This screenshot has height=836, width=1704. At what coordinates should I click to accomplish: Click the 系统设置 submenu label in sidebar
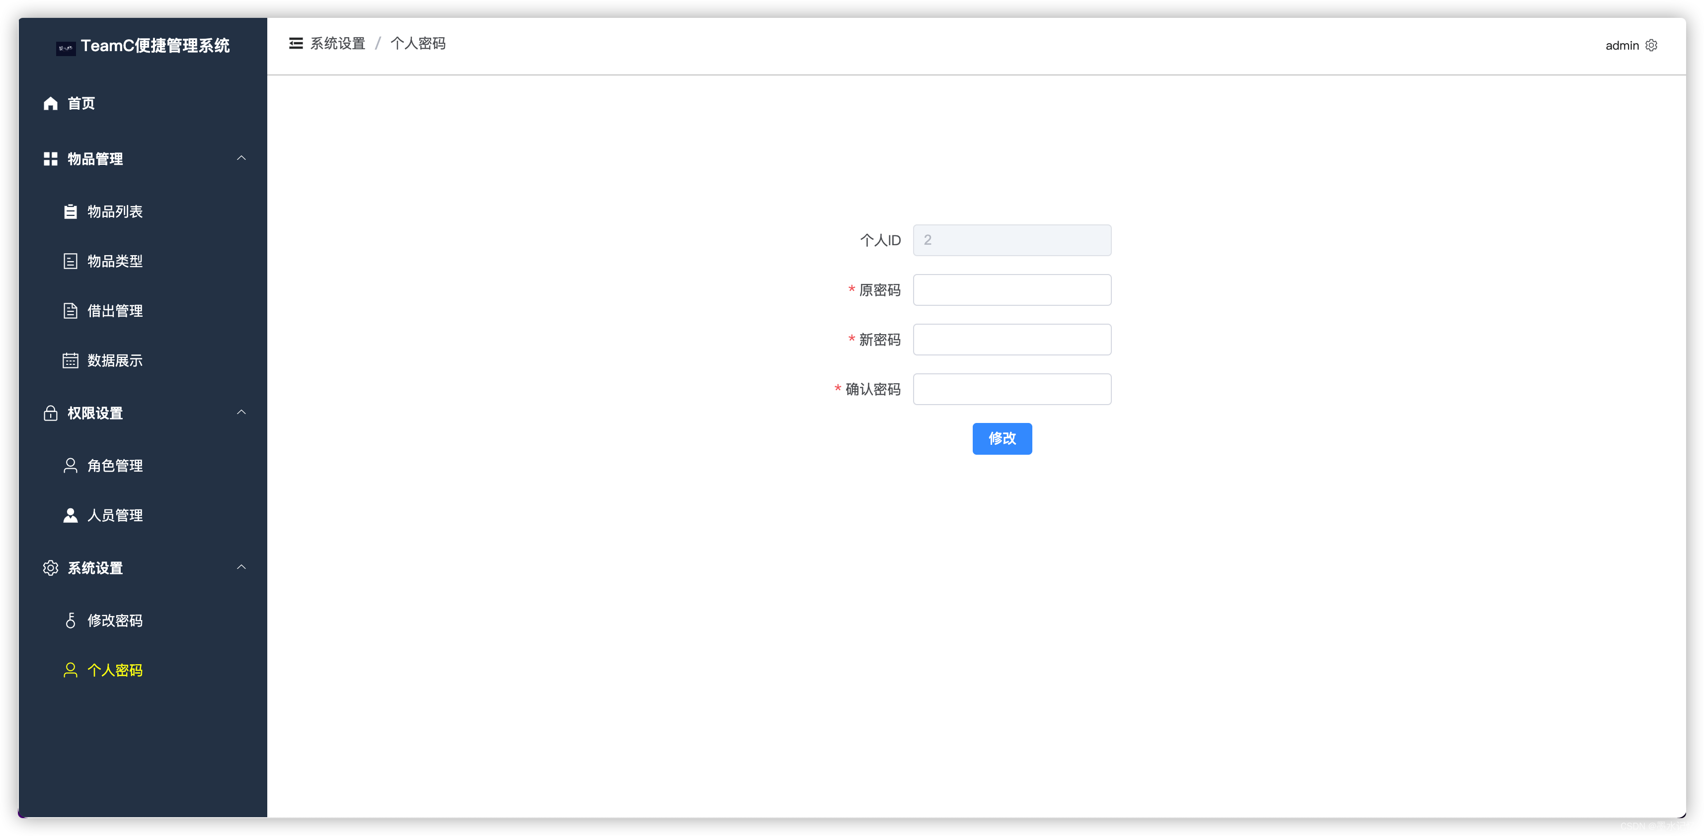click(x=95, y=568)
